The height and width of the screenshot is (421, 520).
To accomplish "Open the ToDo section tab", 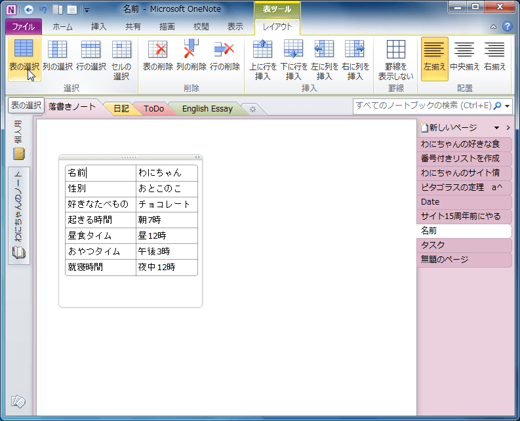I will (x=154, y=109).
